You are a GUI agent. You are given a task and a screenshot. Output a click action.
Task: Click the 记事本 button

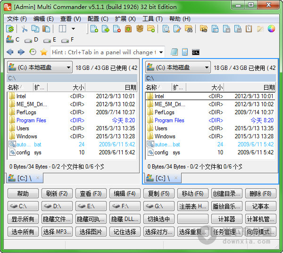pos(261,206)
